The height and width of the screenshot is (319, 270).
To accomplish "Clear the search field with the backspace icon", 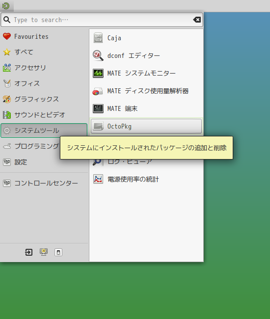I will [197, 20].
